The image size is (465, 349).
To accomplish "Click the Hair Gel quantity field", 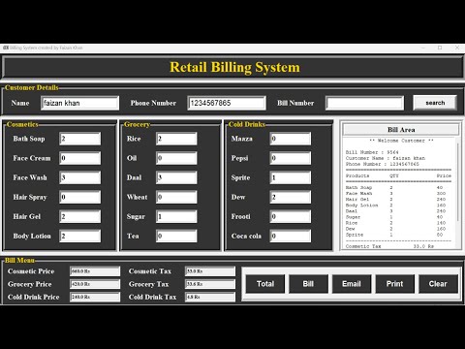I will click(x=80, y=216).
